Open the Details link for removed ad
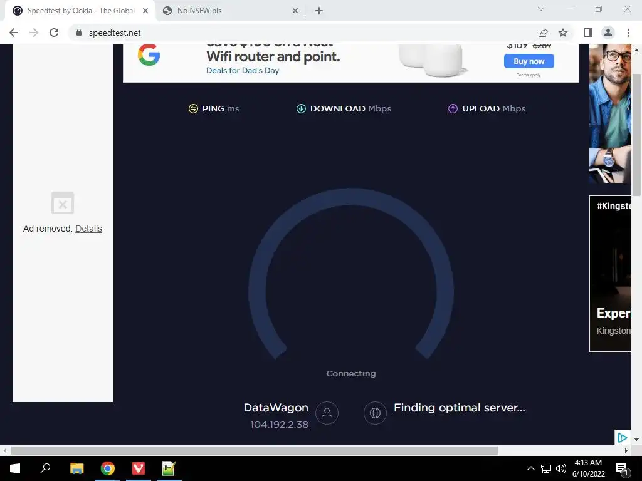The height and width of the screenshot is (481, 642). 89,229
